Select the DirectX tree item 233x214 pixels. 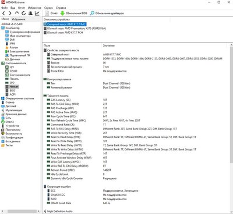tap(10, 122)
